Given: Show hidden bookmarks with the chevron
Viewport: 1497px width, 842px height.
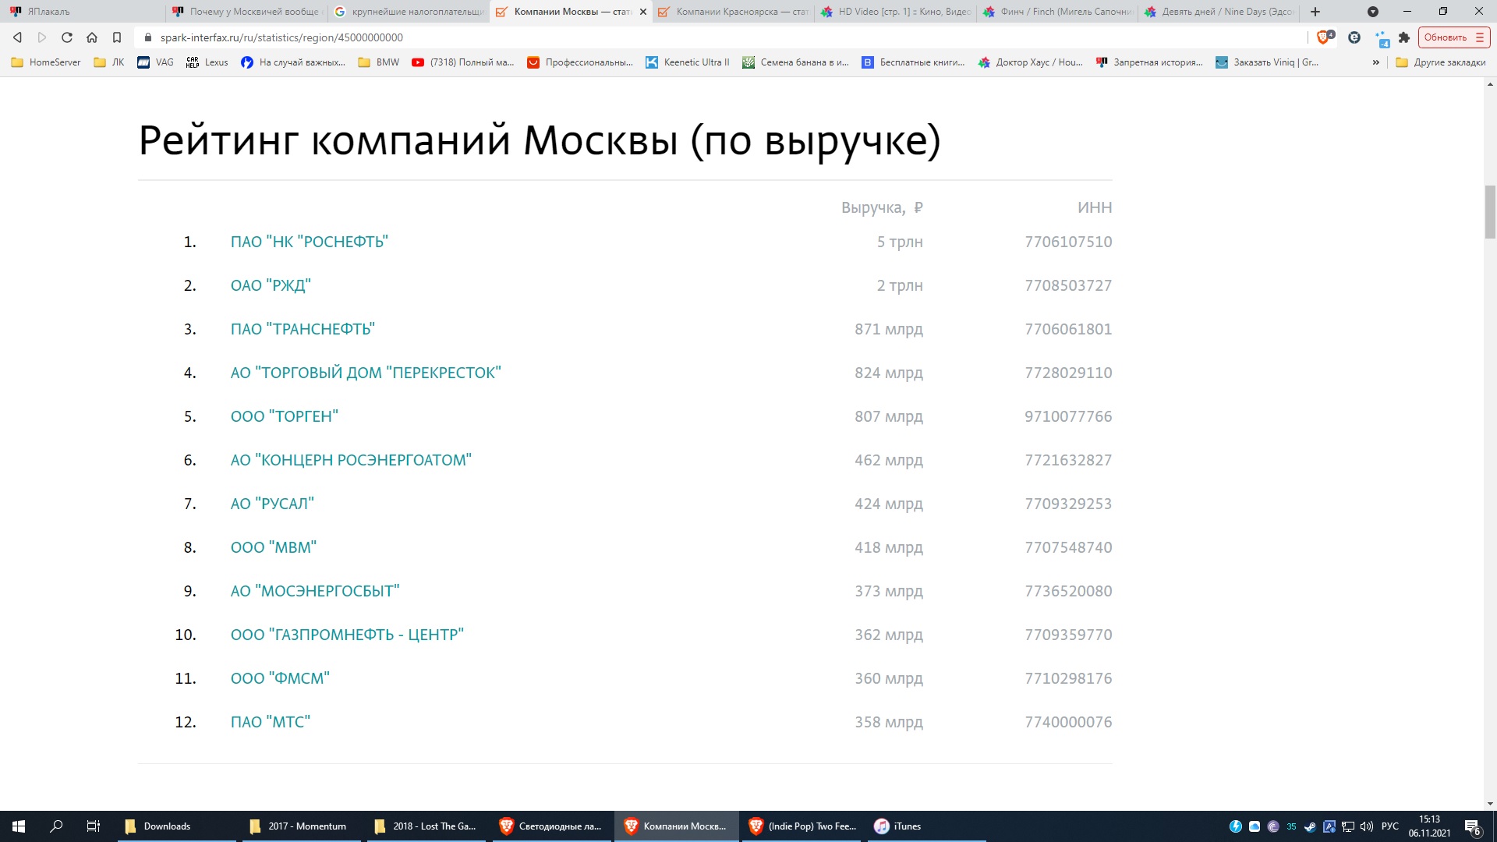Looking at the screenshot, I should tap(1376, 62).
